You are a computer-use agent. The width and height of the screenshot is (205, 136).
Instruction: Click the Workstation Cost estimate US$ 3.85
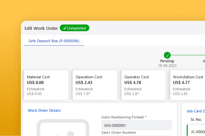click(181, 94)
